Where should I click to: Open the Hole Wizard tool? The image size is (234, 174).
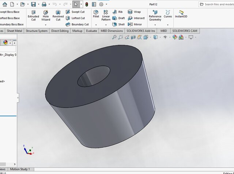pos(46,15)
